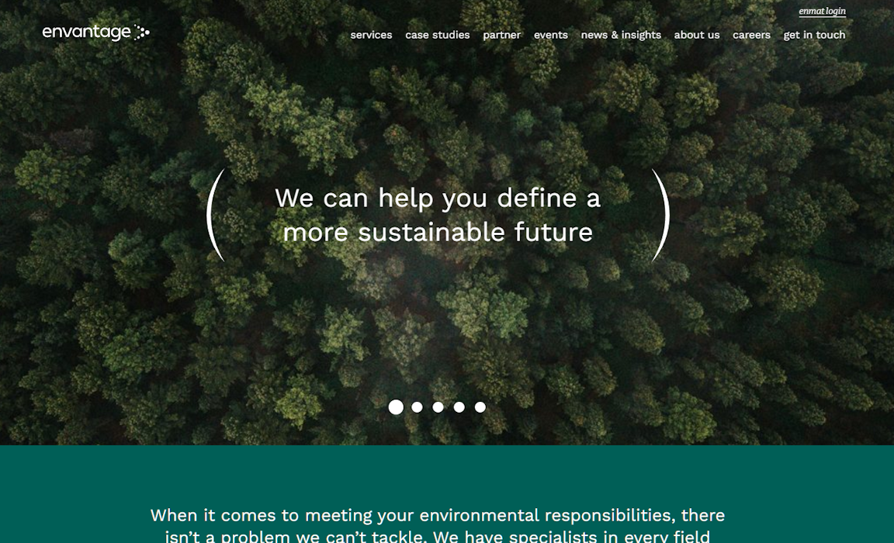This screenshot has width=894, height=543.
Task: Click the envantage logo
Action: [95, 33]
